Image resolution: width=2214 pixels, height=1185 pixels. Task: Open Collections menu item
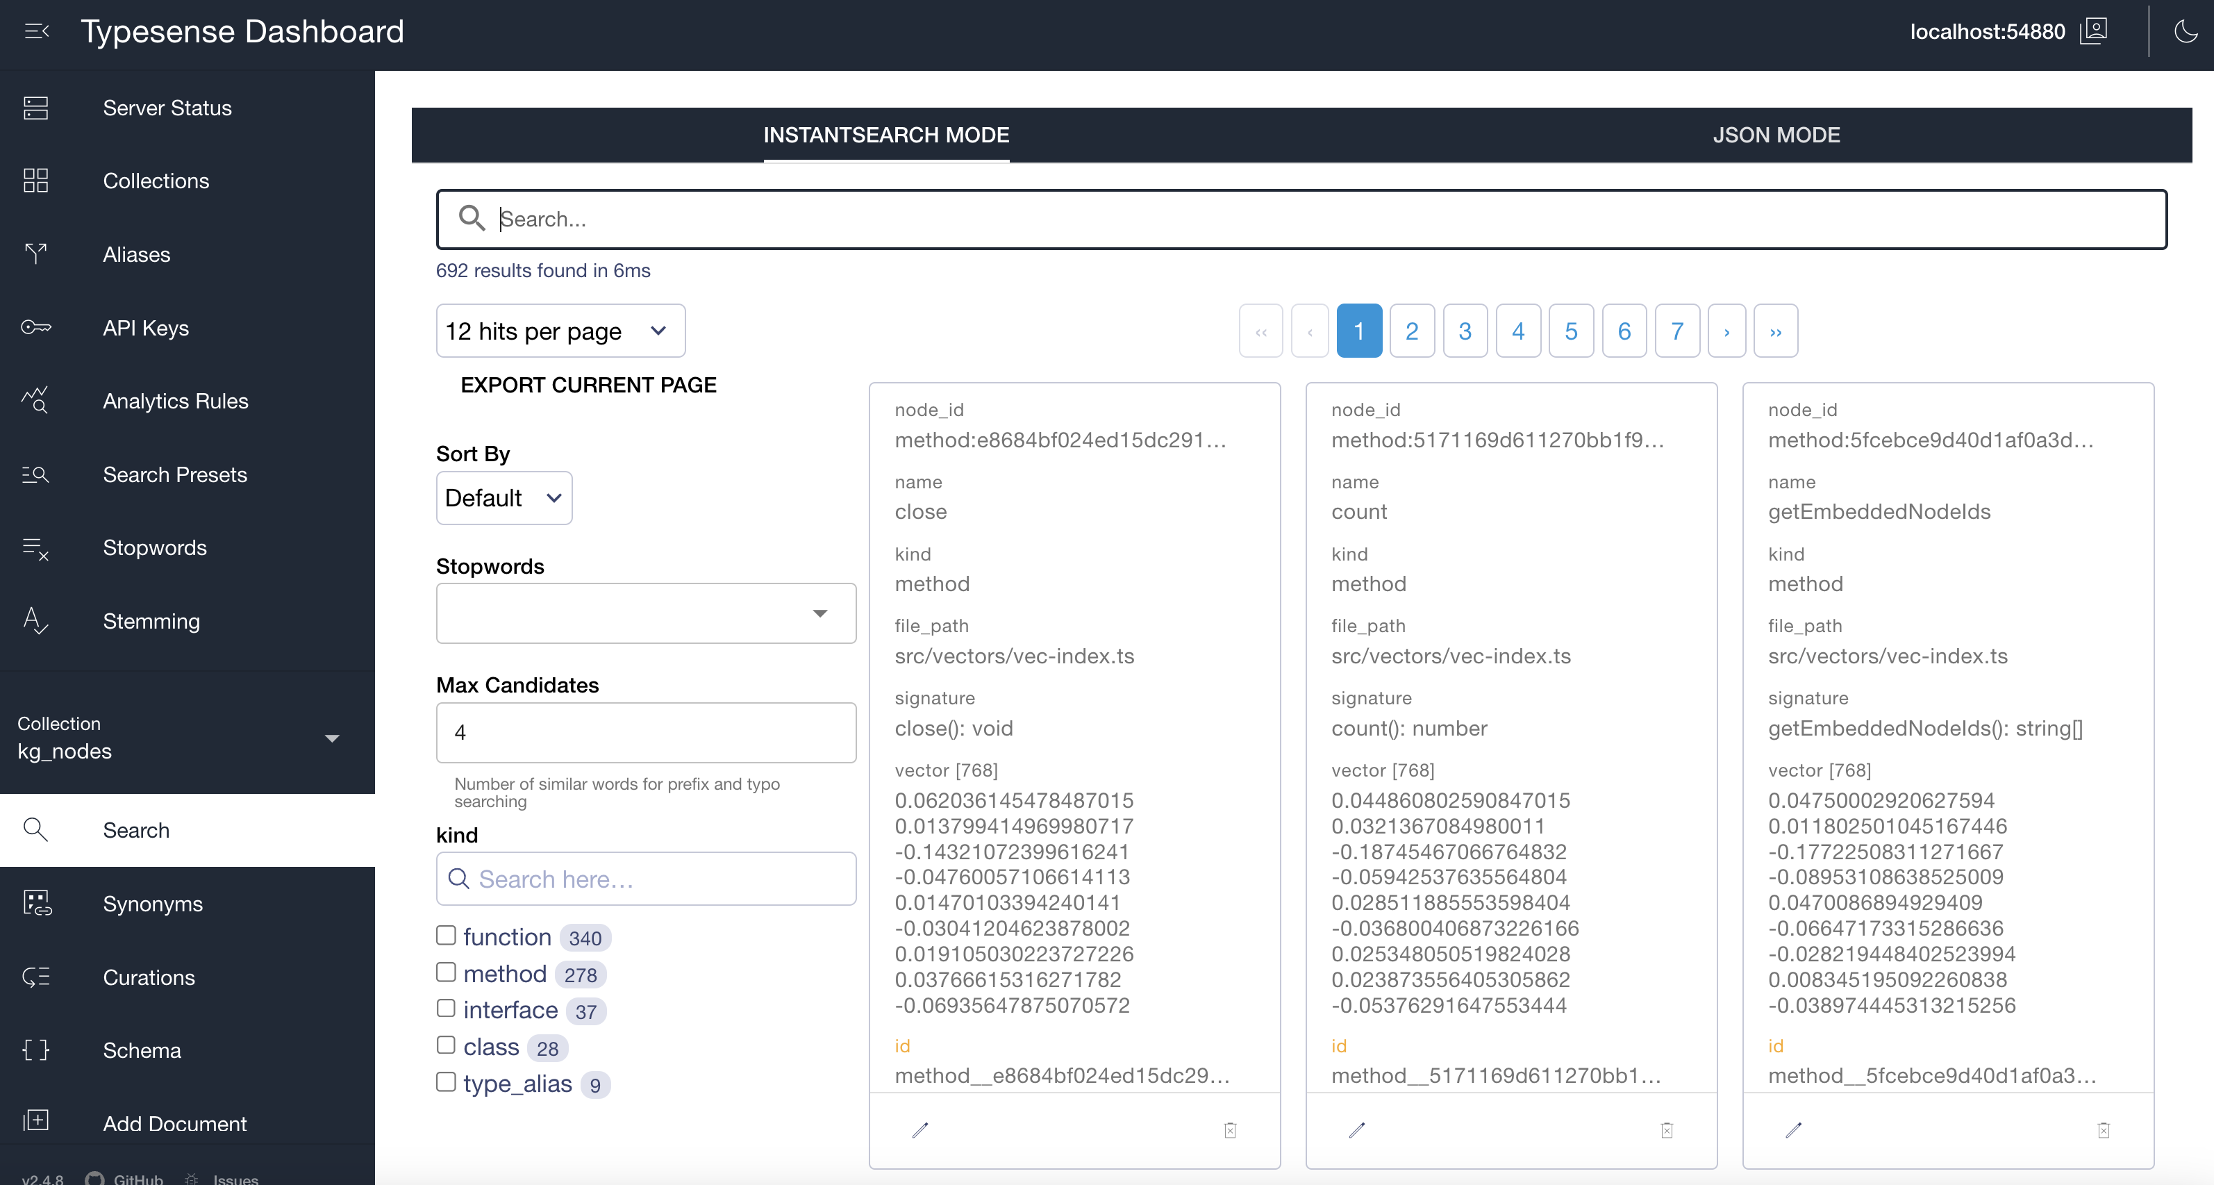[188, 181]
